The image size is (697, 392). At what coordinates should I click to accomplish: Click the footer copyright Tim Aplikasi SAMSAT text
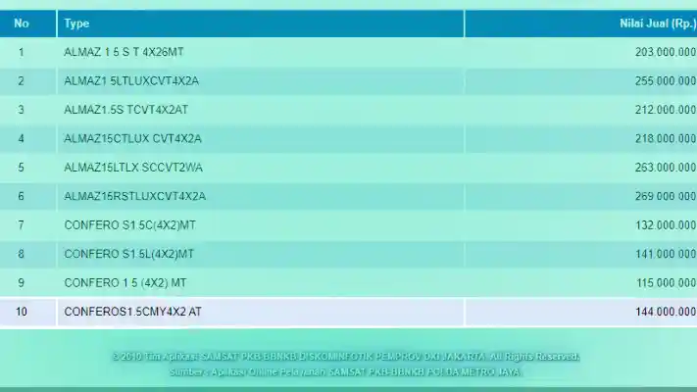tap(345, 357)
